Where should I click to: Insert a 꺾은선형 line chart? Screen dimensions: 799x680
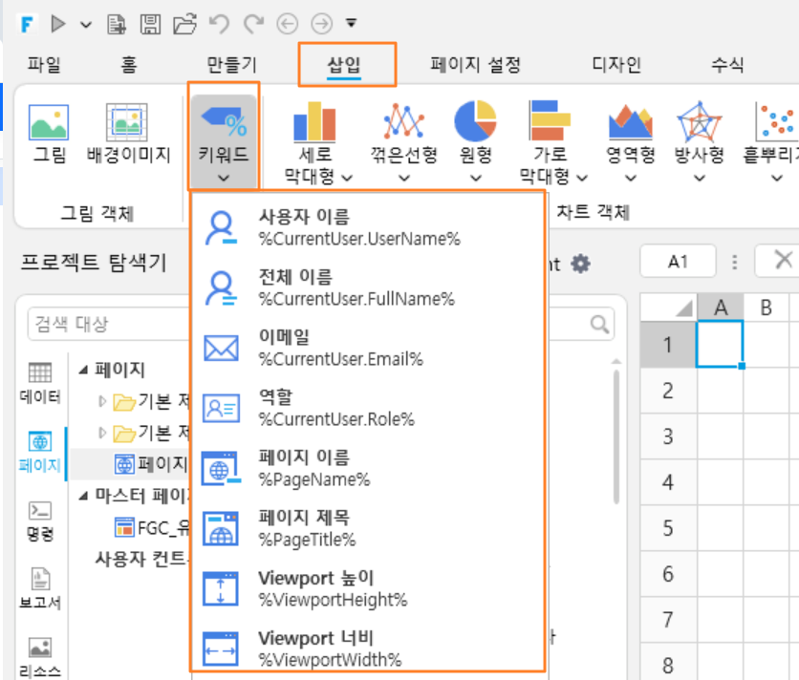(x=404, y=141)
